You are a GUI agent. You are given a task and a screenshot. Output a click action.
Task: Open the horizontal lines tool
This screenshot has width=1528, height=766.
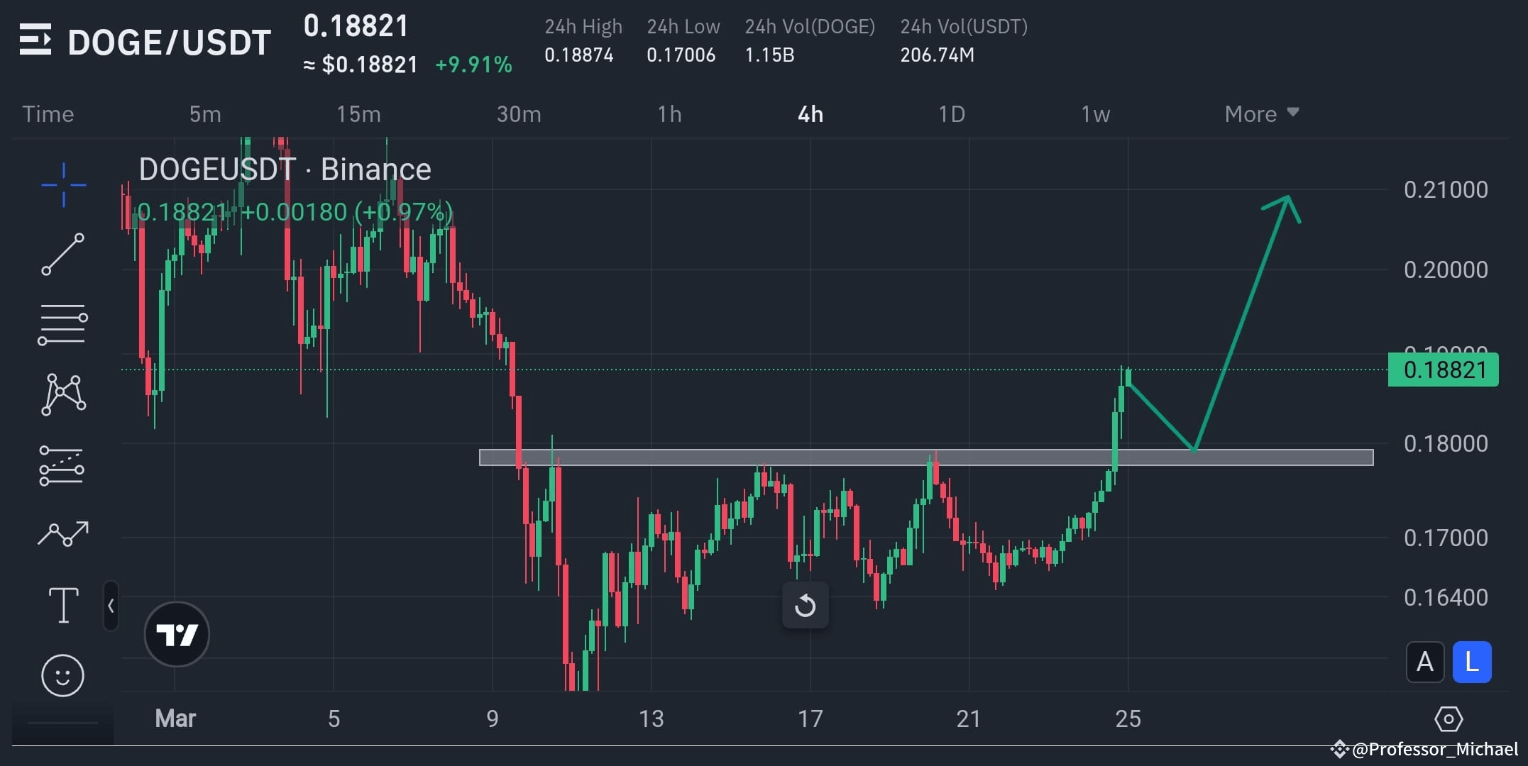click(x=62, y=323)
